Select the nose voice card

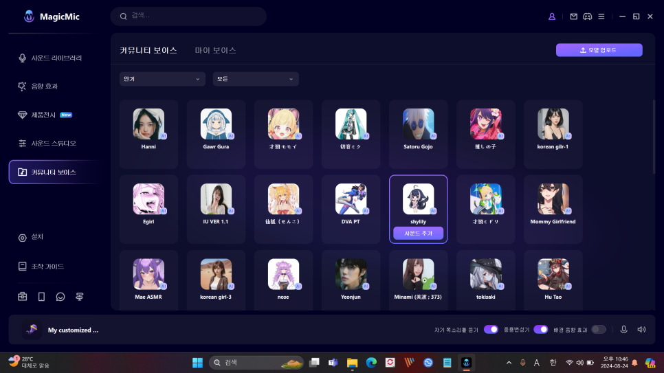pyautogui.click(x=283, y=280)
